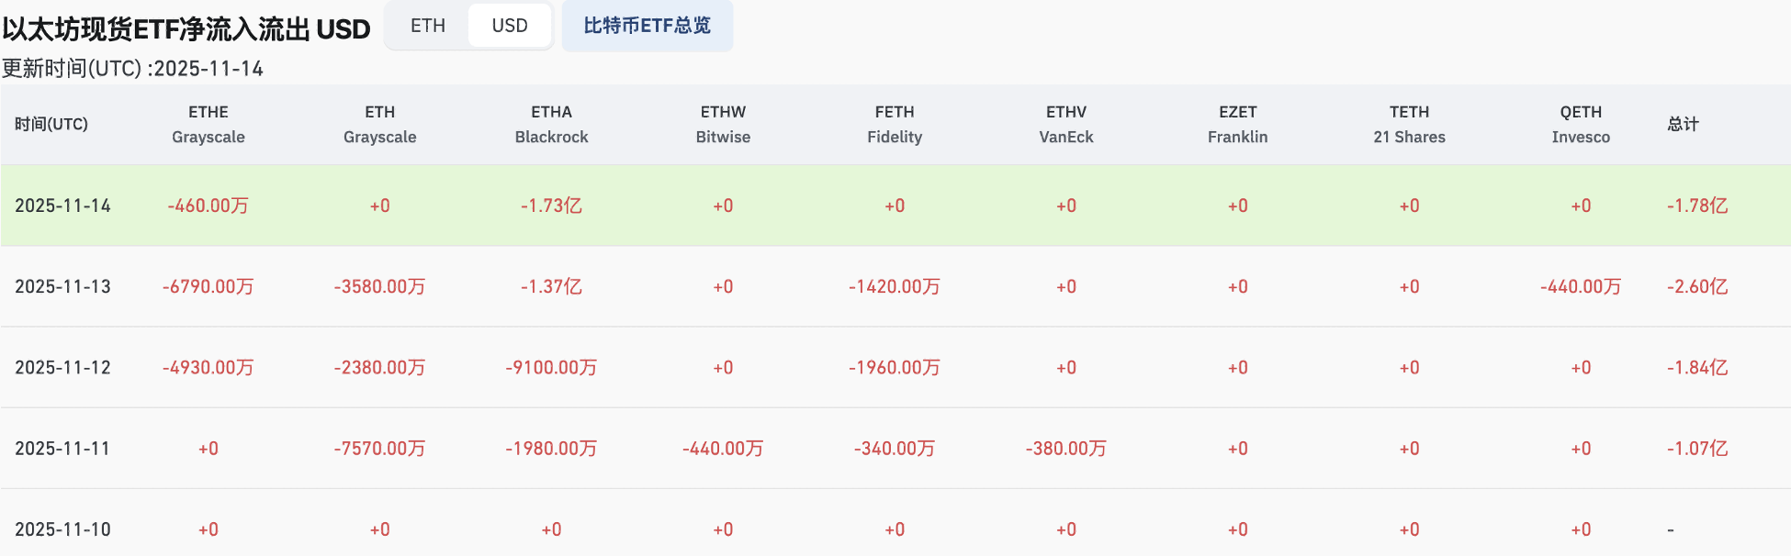The height and width of the screenshot is (556, 1791).
Task: Click the EZET Franklin column header
Action: [1238, 124]
